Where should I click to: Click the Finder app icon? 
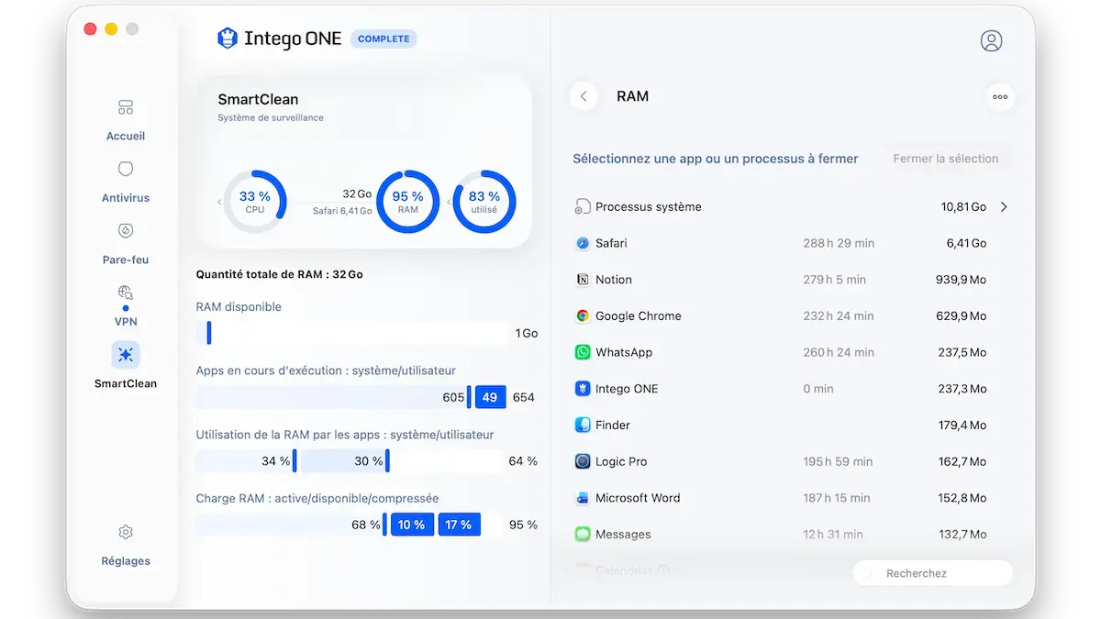(x=582, y=425)
